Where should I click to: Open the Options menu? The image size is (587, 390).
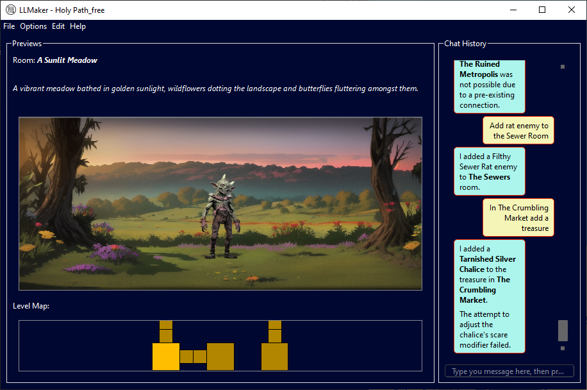pyautogui.click(x=33, y=26)
